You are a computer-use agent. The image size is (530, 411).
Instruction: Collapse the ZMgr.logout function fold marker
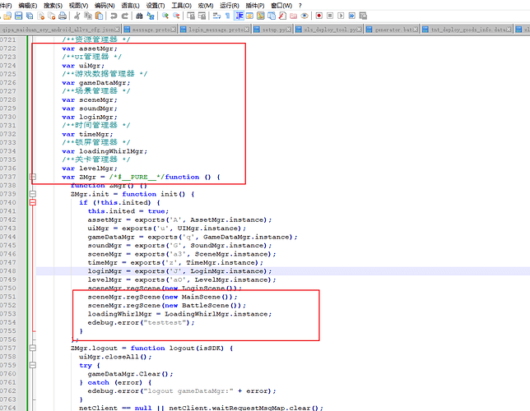tap(33, 348)
